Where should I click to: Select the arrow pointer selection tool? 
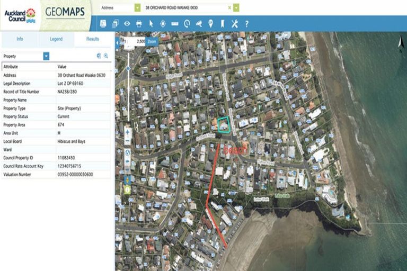(x=151, y=24)
